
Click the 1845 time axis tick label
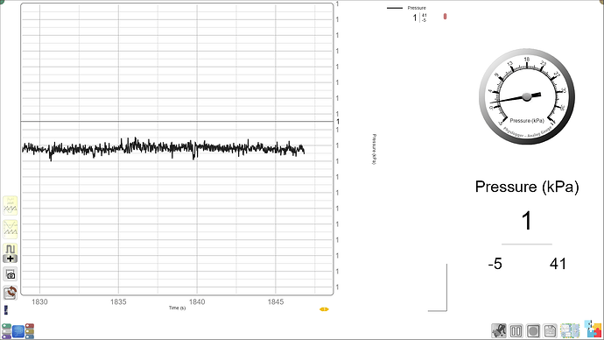pyautogui.click(x=276, y=301)
